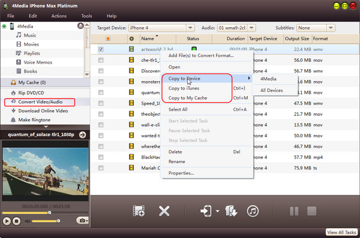
Task: Click the film icon of the che-tlr1 row
Action: 131,60
